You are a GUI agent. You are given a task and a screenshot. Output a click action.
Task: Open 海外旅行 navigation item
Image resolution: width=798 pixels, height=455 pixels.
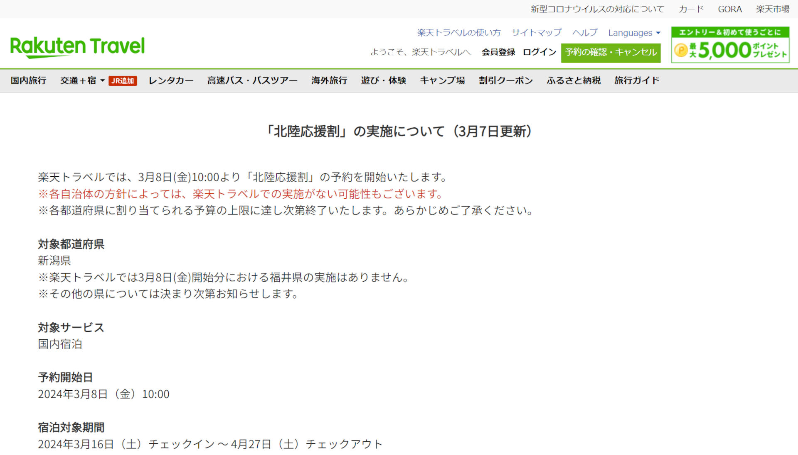pos(329,80)
